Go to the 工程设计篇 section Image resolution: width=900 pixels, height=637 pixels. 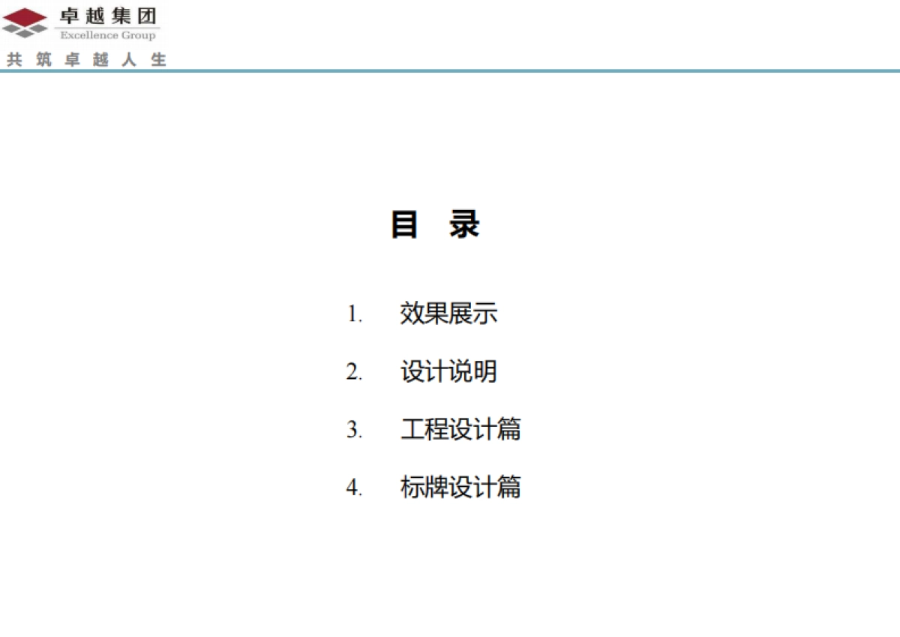tap(460, 430)
